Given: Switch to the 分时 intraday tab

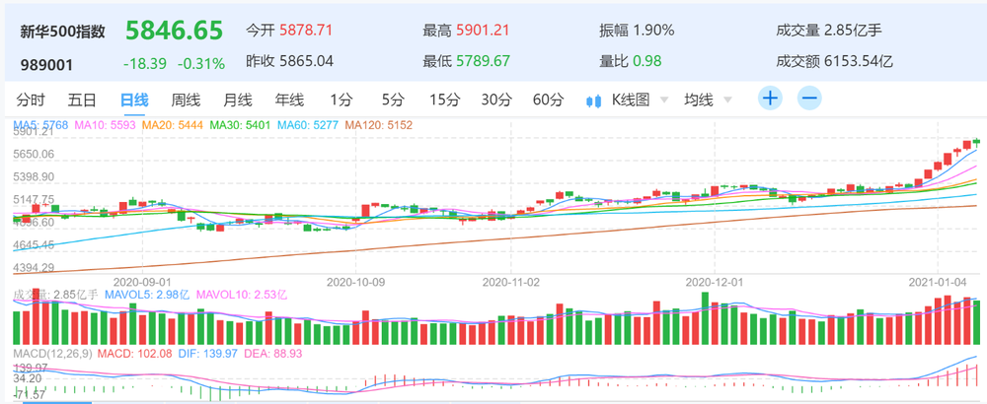Looking at the screenshot, I should [x=31, y=100].
